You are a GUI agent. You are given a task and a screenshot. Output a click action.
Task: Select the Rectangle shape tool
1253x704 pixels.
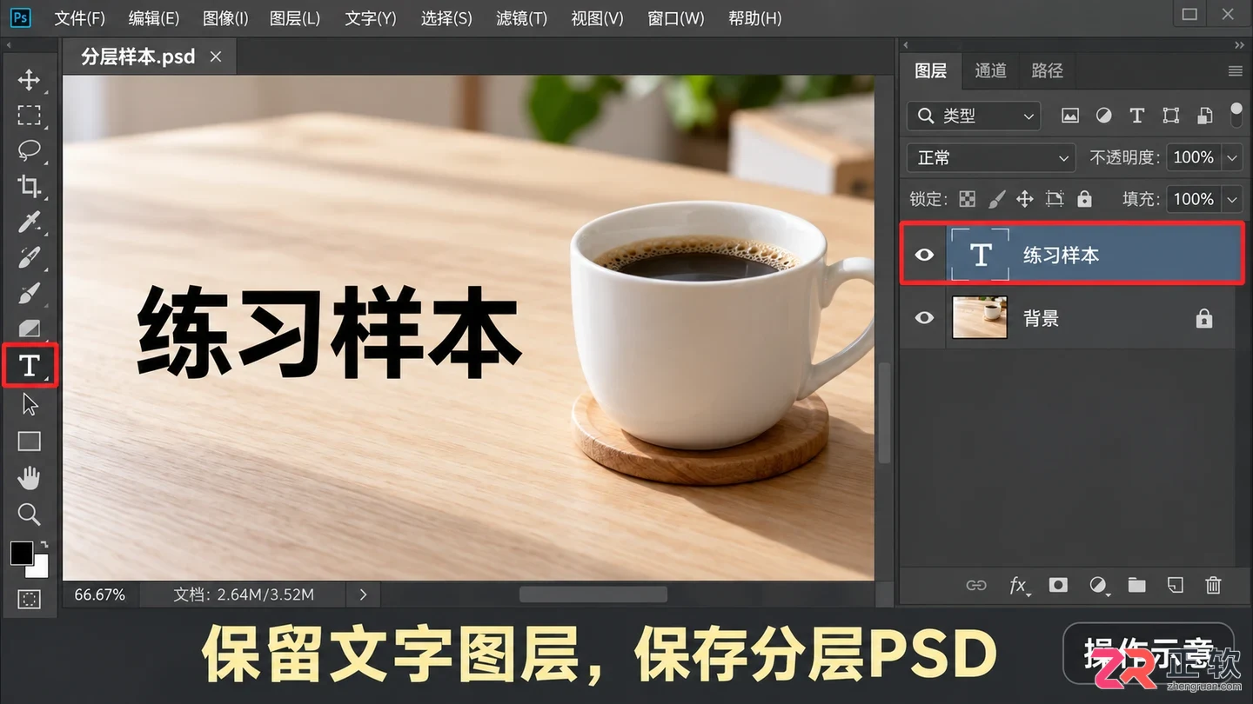[x=30, y=442]
